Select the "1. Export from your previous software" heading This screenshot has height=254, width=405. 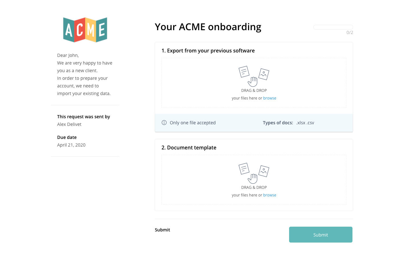[x=208, y=51]
